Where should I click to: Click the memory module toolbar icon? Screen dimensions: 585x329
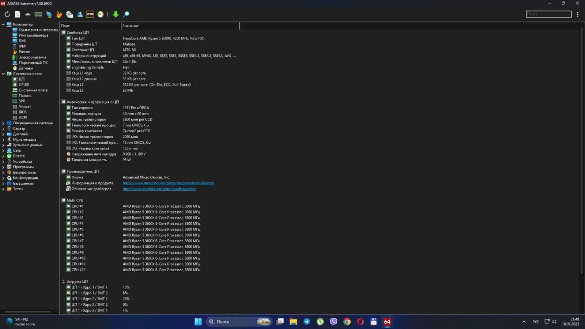click(38, 14)
